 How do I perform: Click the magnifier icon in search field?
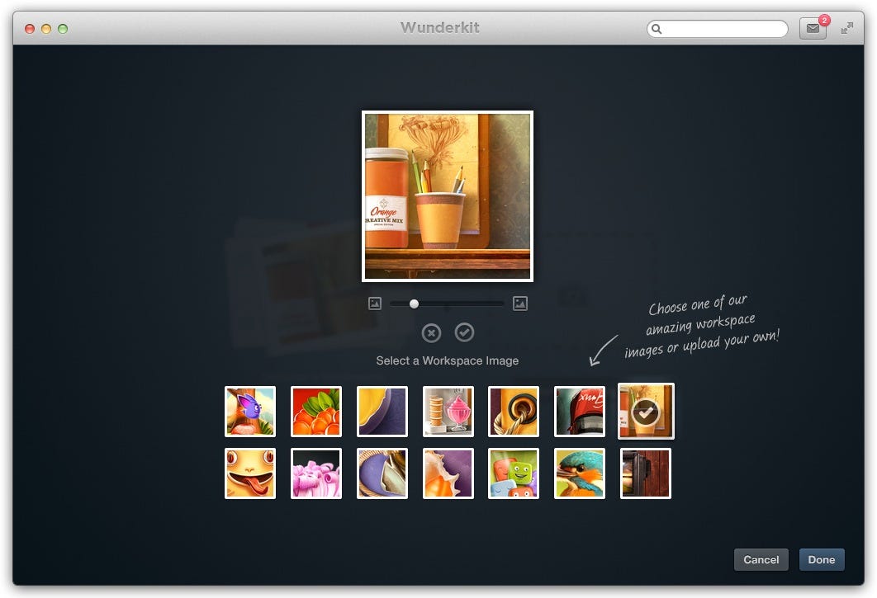(x=657, y=29)
